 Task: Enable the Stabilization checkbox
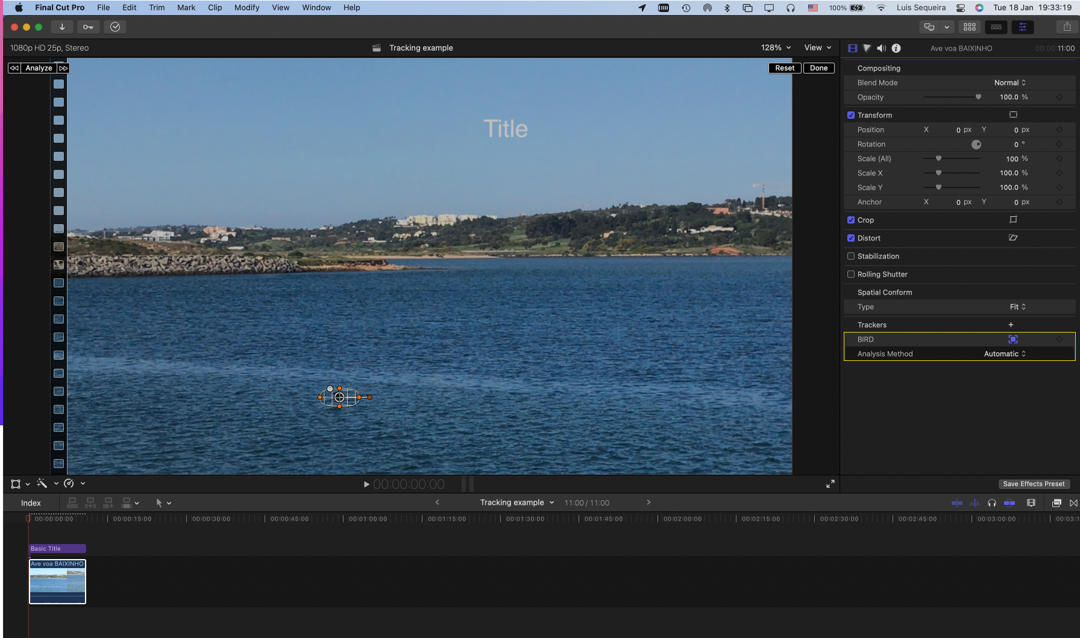pos(851,256)
